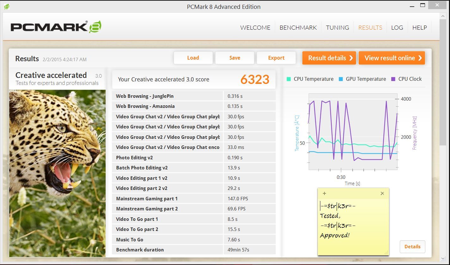Click the 49min 57s duration value
Image resolution: width=450 pixels, height=265 pixels.
click(x=238, y=250)
